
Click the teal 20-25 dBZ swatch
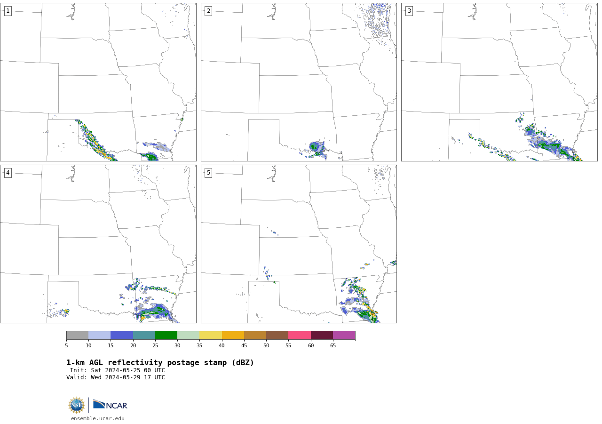[x=144, y=336]
